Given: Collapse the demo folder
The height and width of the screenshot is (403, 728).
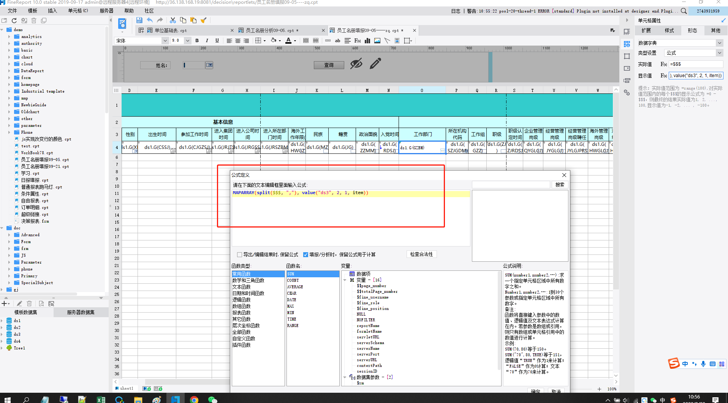Looking at the screenshot, I should [2, 30].
